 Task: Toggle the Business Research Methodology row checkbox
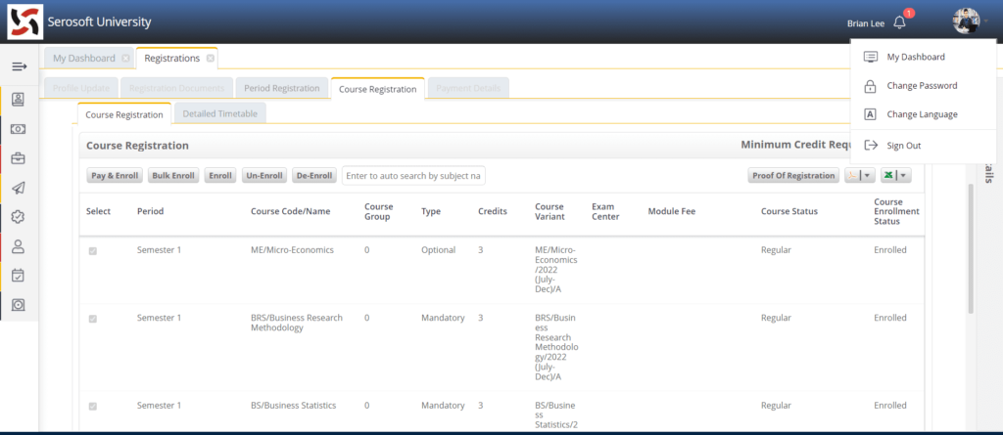(x=93, y=319)
